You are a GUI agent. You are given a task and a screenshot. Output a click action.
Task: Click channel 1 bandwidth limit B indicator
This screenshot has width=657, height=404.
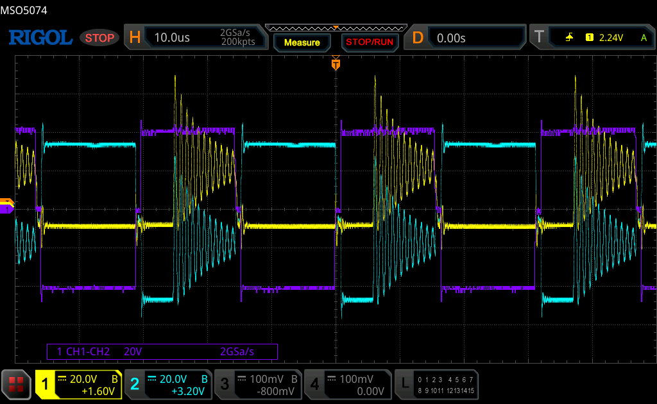114,379
